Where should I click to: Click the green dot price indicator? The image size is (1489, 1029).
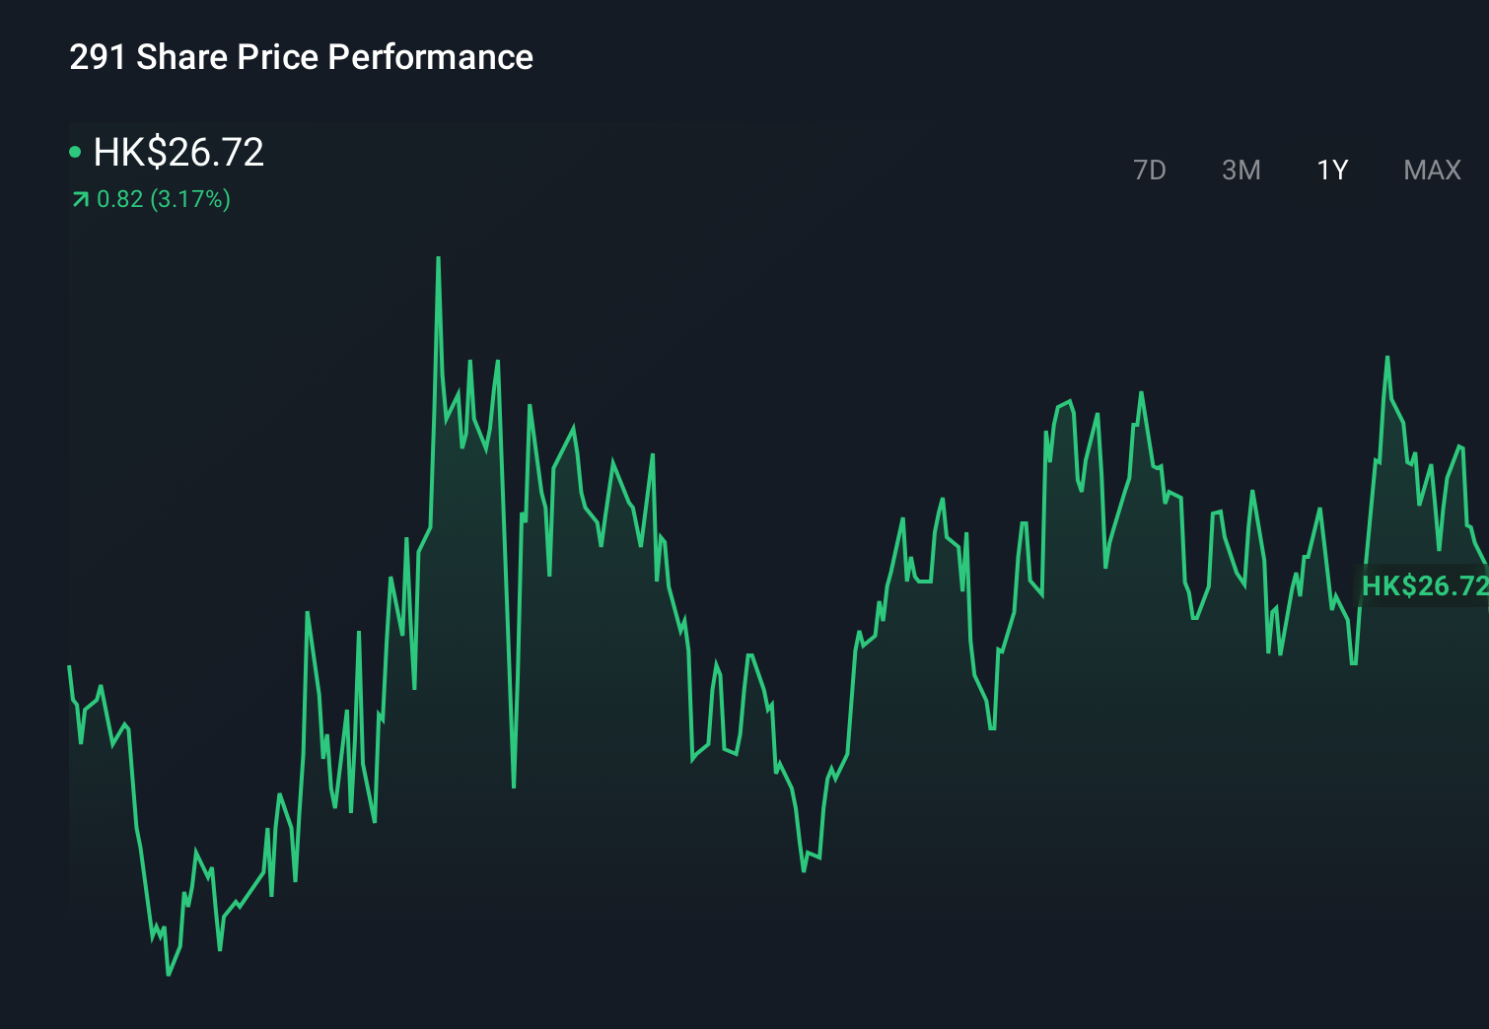click(76, 151)
